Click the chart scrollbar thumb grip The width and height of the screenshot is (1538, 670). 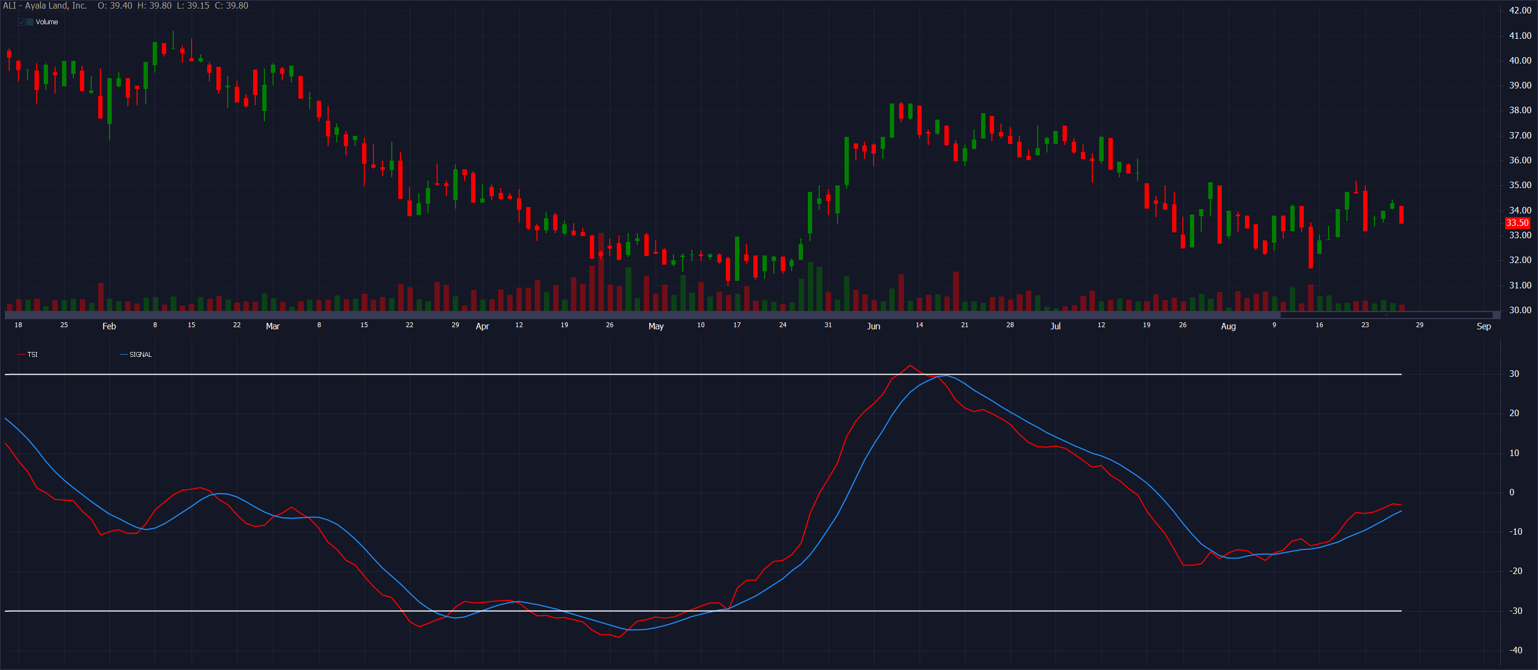pyautogui.click(x=1386, y=315)
